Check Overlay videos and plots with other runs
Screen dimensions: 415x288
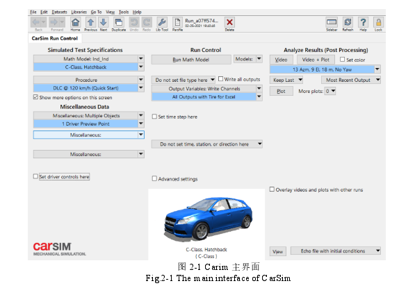point(272,189)
